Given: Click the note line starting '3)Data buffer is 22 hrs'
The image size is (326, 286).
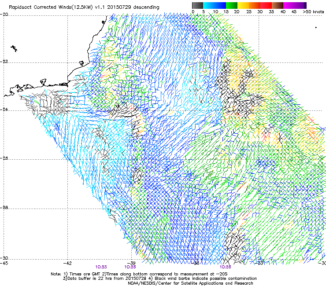Looking at the screenshot, I should (x=159, y=279).
